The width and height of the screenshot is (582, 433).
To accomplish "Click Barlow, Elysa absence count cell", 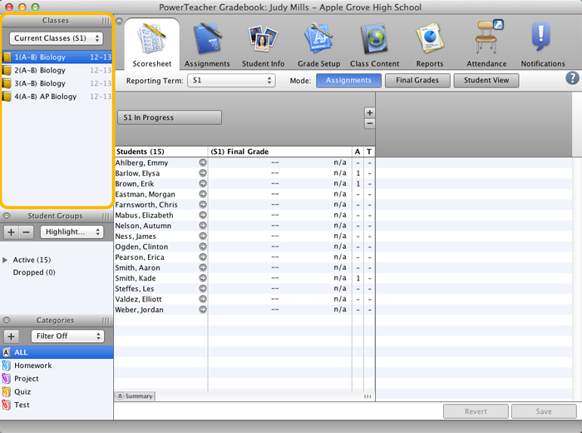I will tap(358, 173).
